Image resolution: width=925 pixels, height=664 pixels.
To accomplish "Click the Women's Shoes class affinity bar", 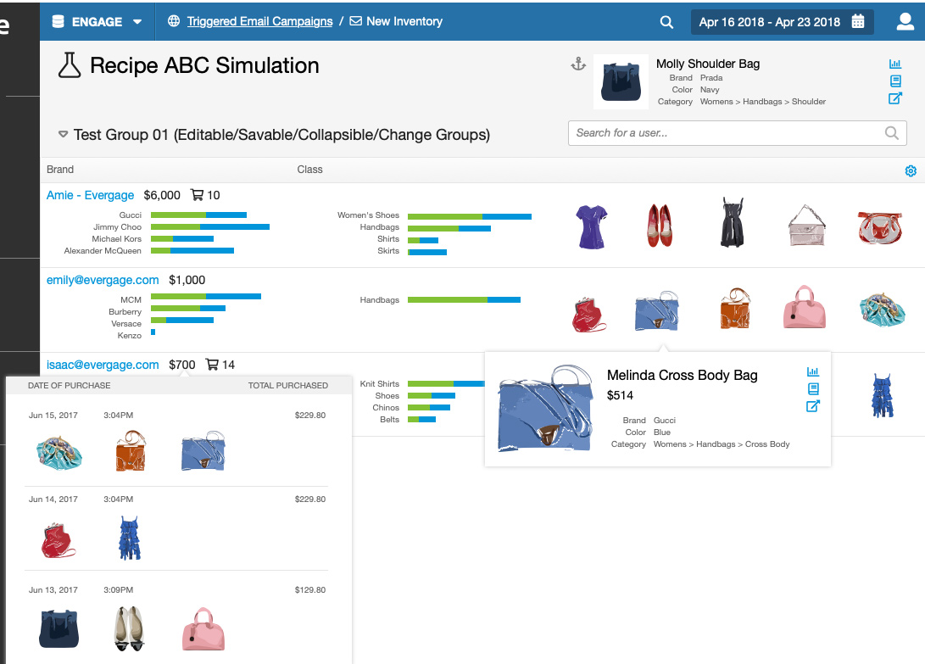I will point(470,216).
